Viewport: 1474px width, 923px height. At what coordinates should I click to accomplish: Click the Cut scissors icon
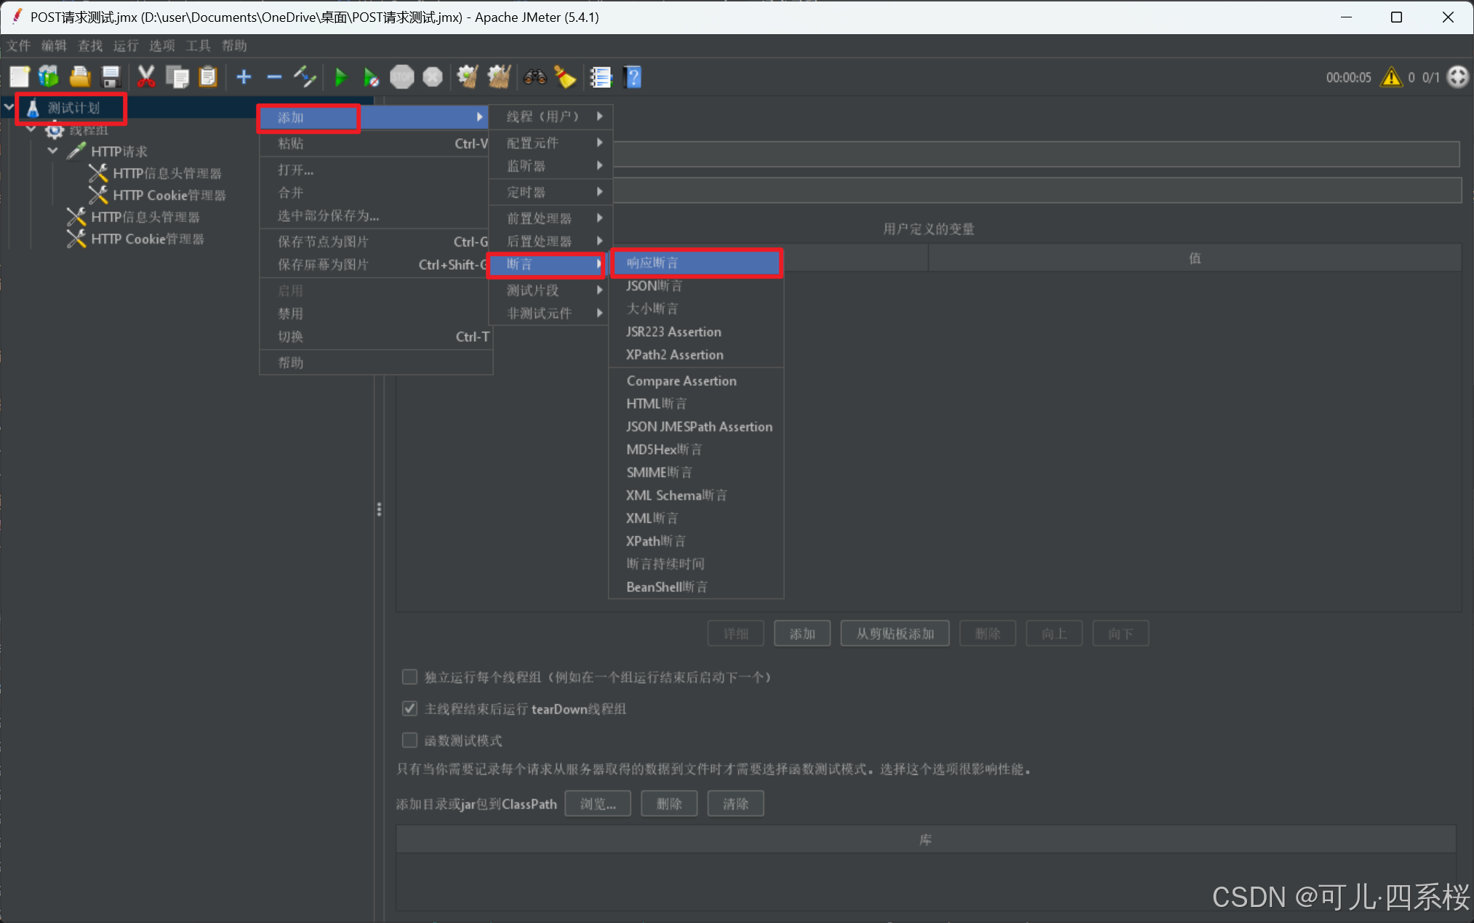[146, 77]
